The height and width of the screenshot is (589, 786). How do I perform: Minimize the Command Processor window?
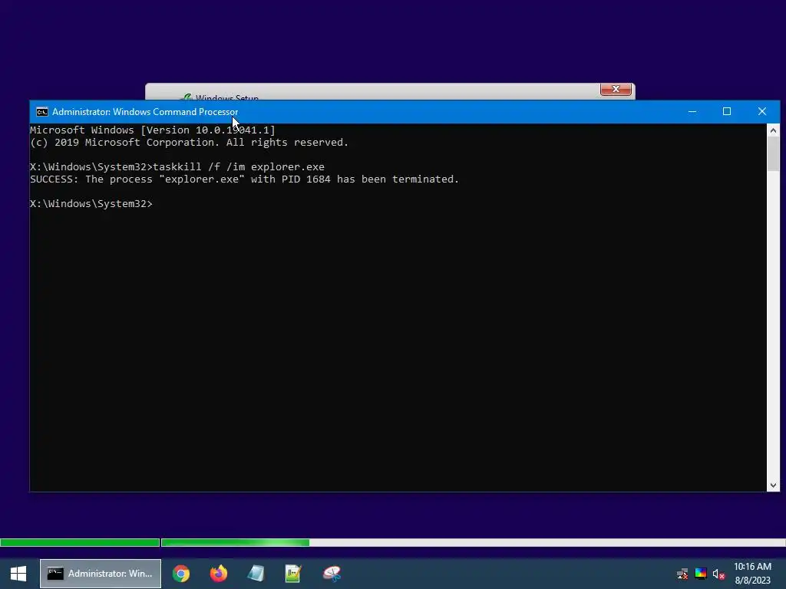[x=692, y=112]
